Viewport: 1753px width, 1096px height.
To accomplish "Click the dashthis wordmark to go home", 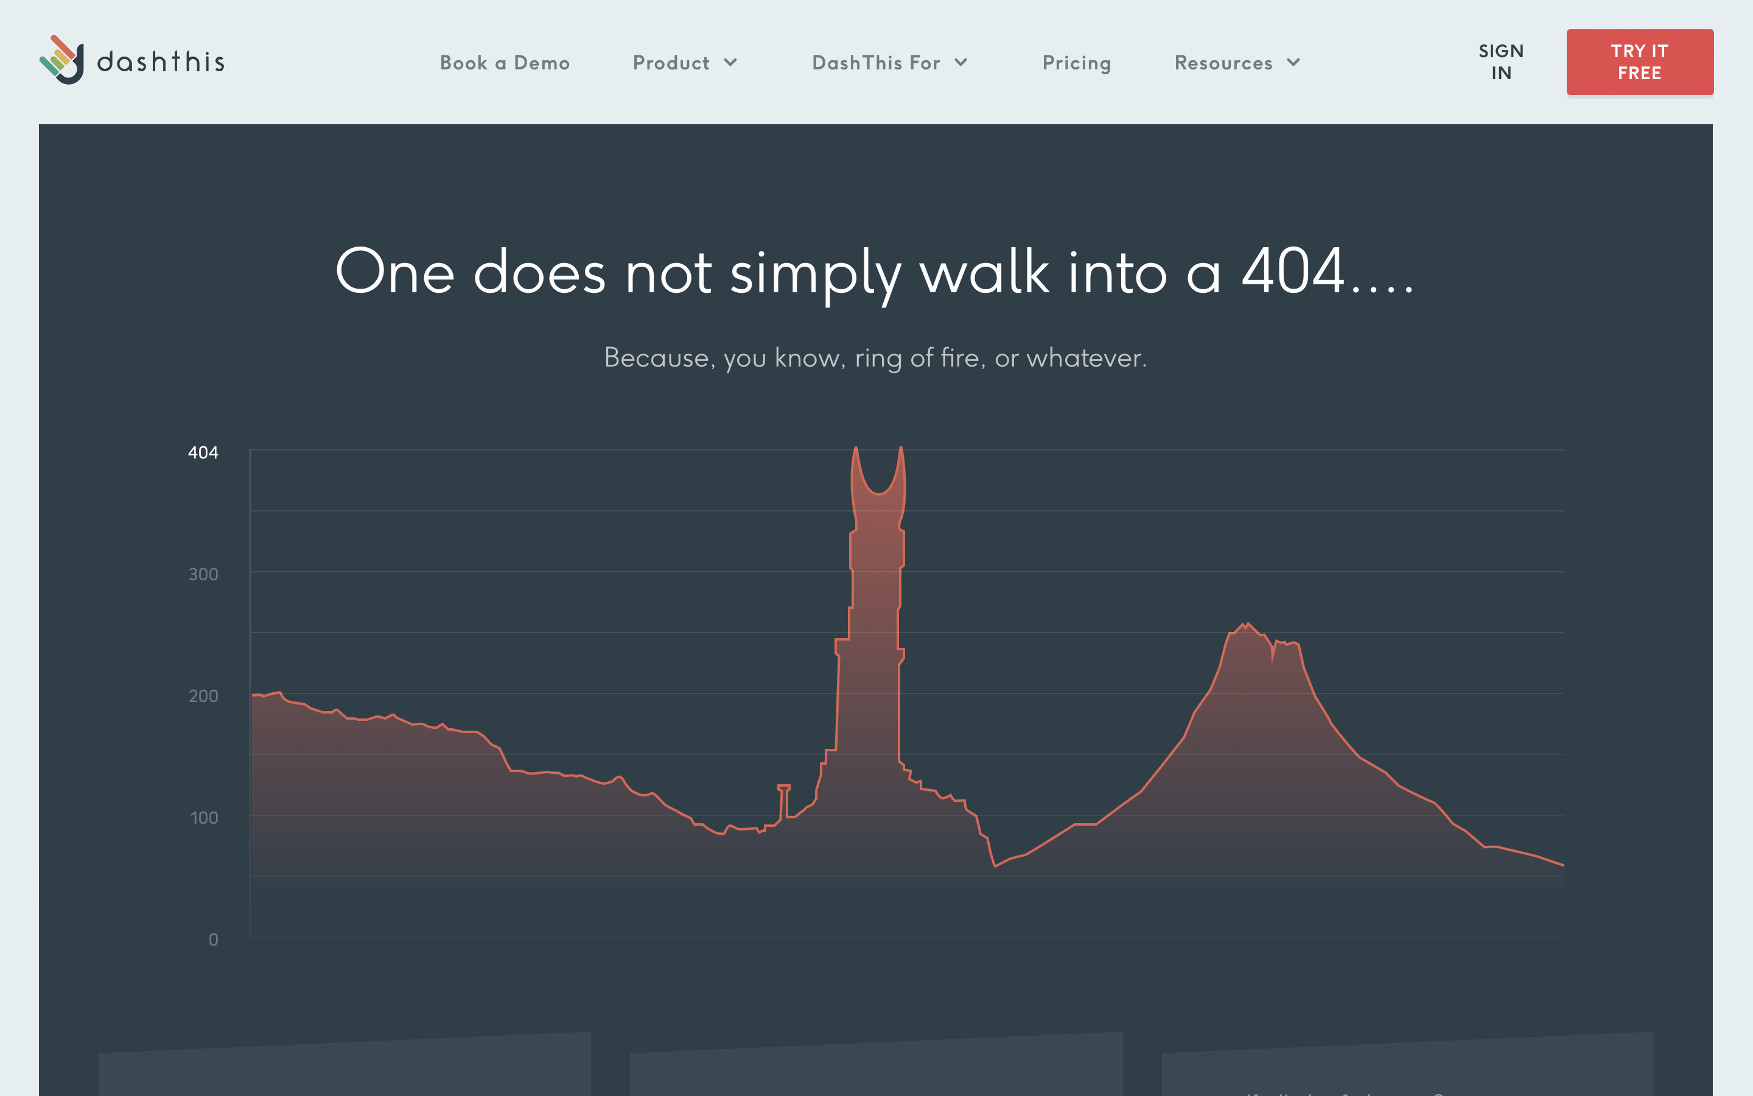I will click(x=161, y=61).
